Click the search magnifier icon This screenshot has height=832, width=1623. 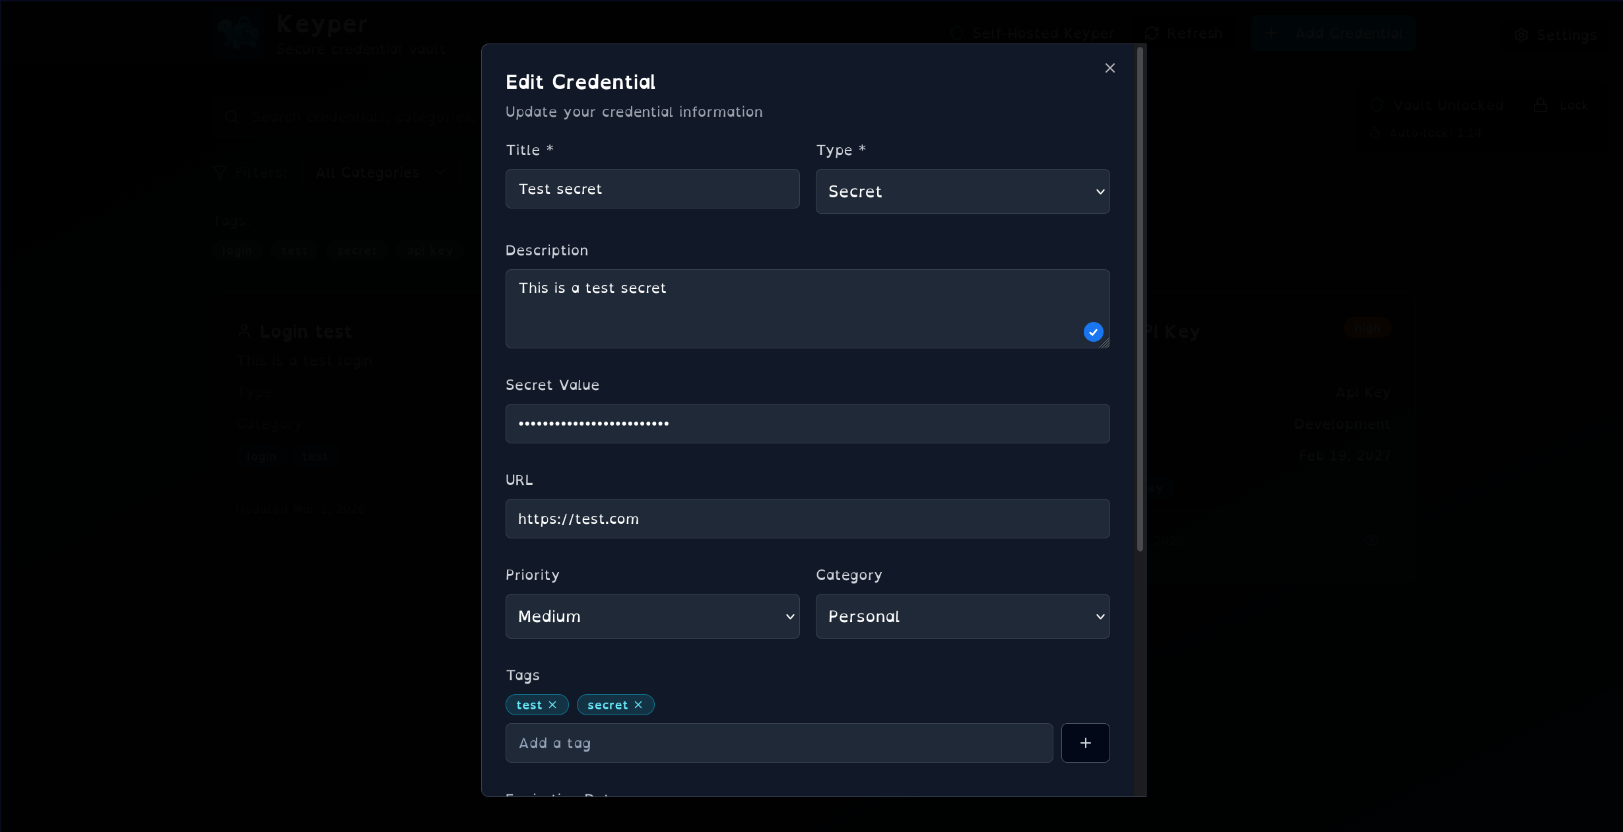(x=230, y=117)
